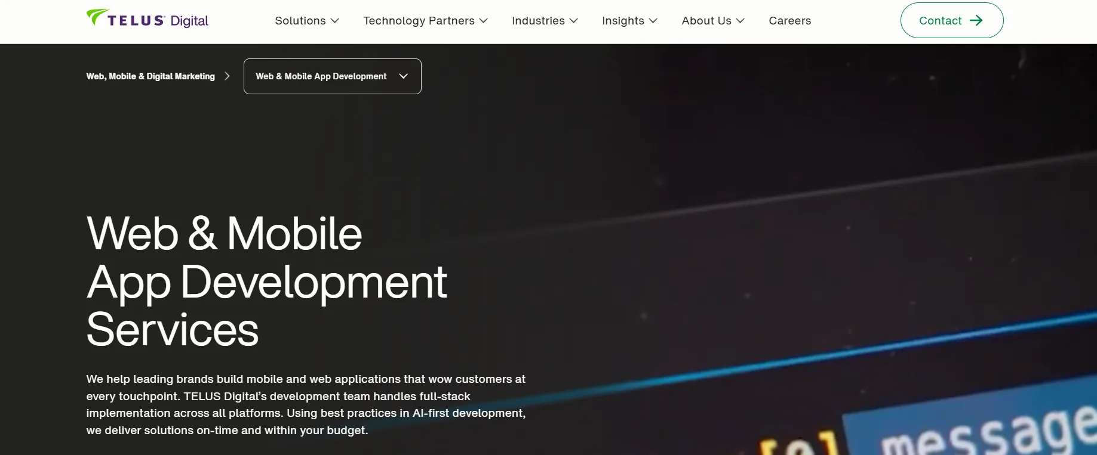Open the About Us menu
Image resolution: width=1097 pixels, height=455 pixels.
(713, 21)
